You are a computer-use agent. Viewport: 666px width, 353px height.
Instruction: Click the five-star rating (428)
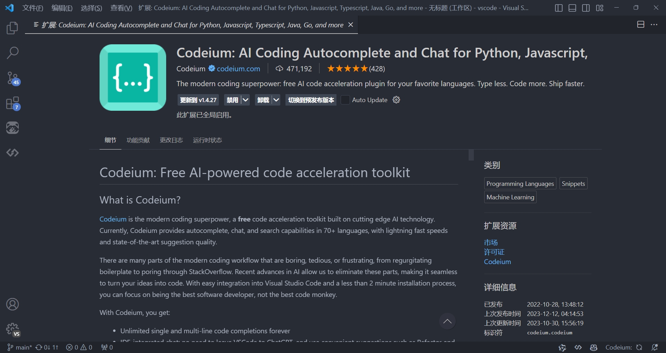(356, 69)
